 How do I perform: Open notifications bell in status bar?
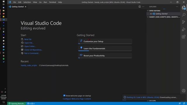click(x=184, y=104)
